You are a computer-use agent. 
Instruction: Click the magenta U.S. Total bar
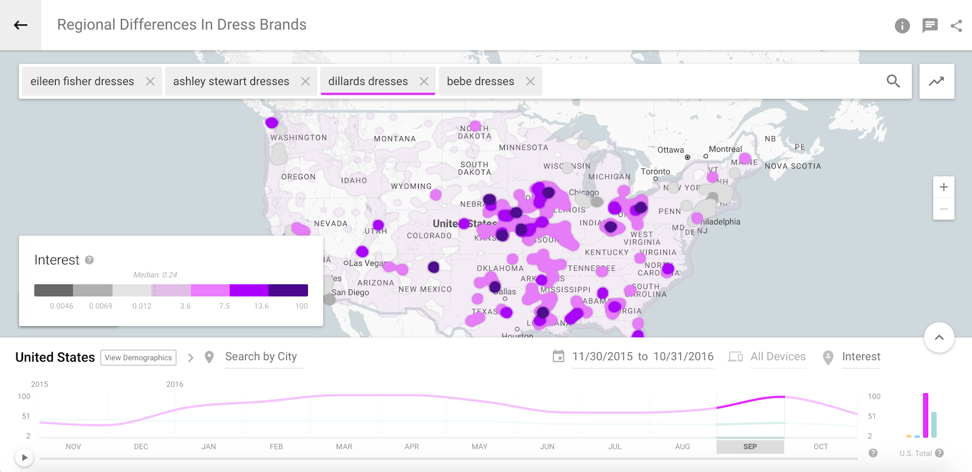[x=926, y=416]
